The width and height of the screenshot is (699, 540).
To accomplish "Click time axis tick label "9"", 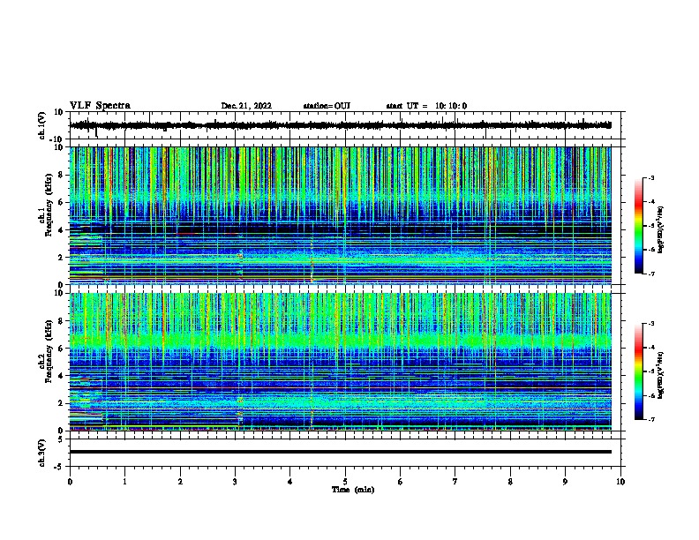I will click(565, 482).
